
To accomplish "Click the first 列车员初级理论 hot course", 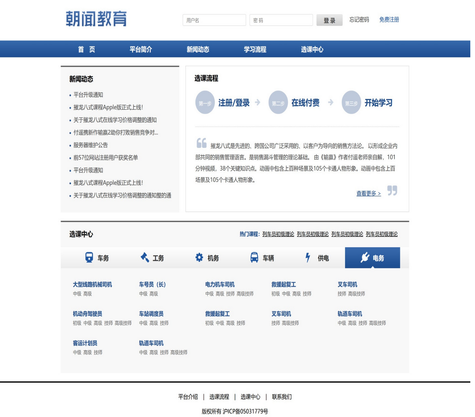I will (279, 234).
